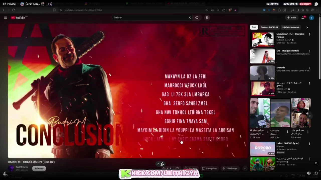Collapse the stream viewers overlay chevron

coord(158,164)
